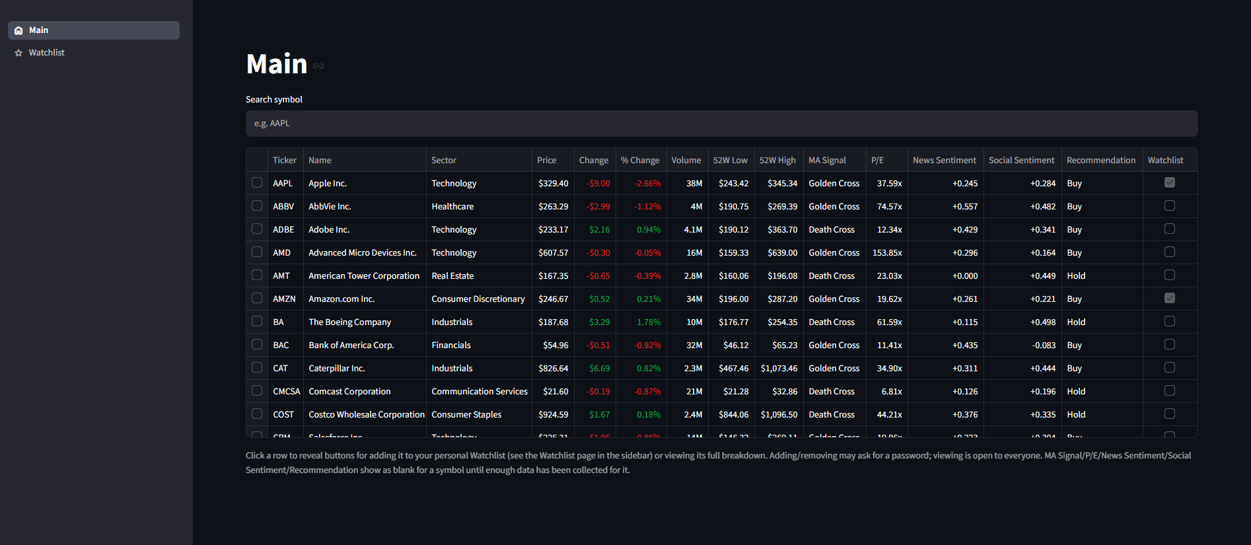Select the AAPL row checkbox
Image resolution: width=1251 pixels, height=545 pixels.
tap(257, 183)
